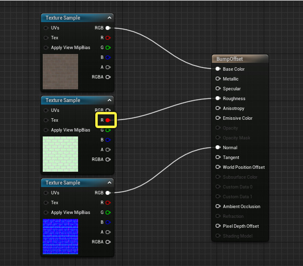Click disabled Custom Data 0 pin

(218, 187)
